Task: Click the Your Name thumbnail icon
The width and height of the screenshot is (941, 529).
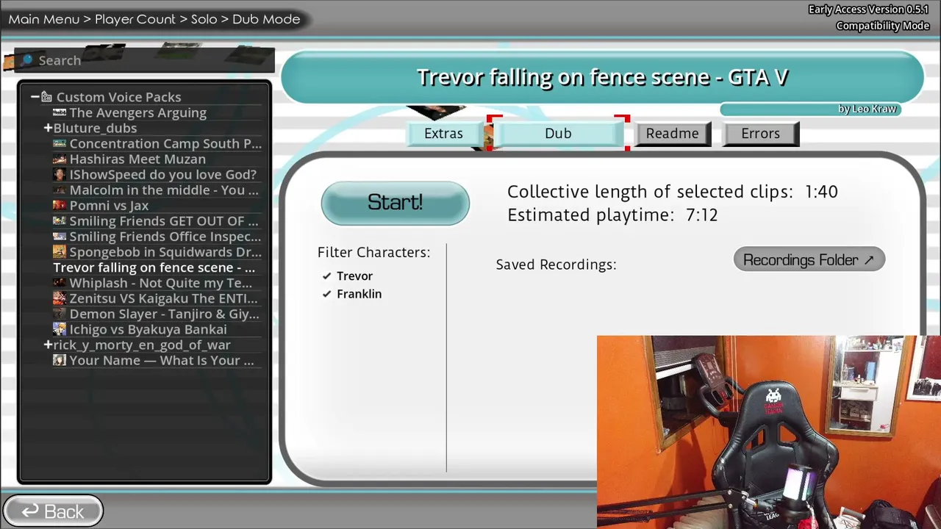Action: click(x=60, y=360)
